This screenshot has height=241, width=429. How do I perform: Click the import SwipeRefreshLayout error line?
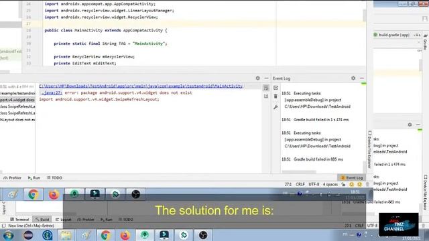[x=99, y=100]
